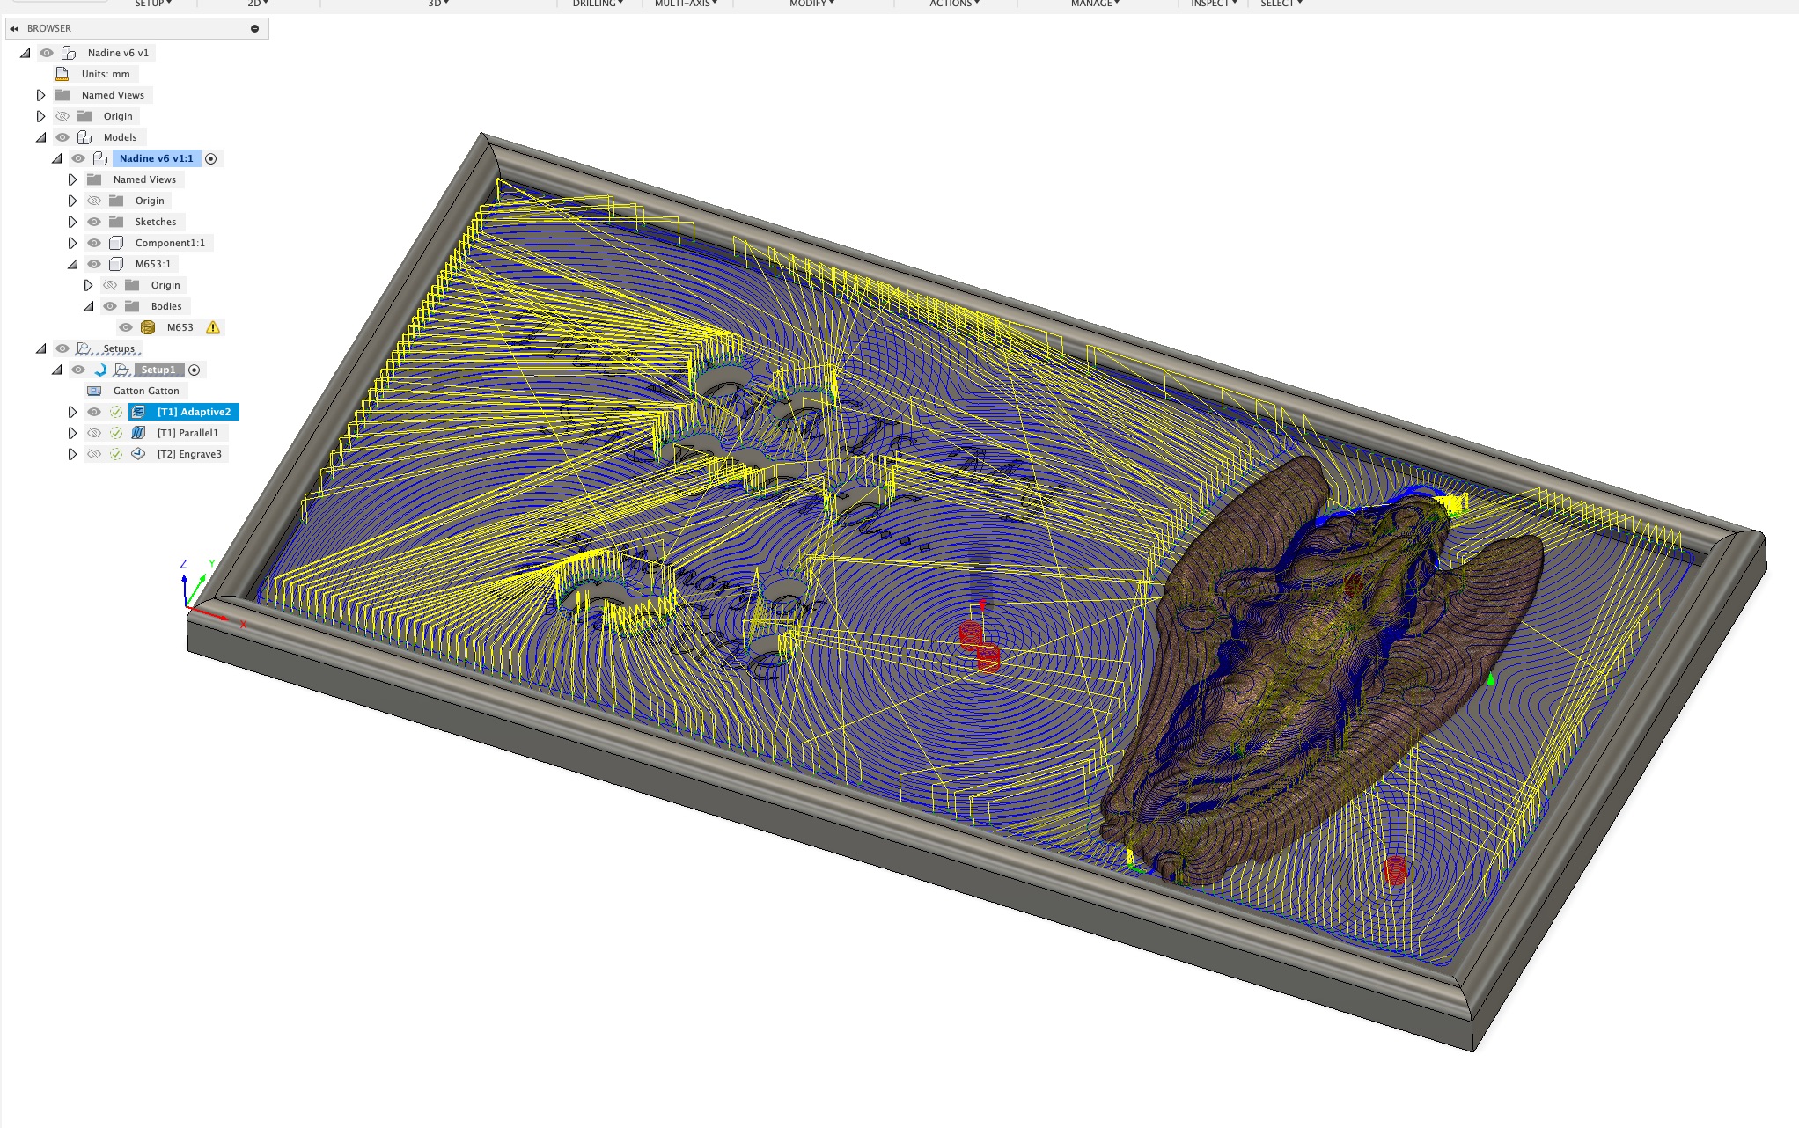Expand the Component1:1 tree item
Screen dimensions: 1799x1128
pos(72,242)
